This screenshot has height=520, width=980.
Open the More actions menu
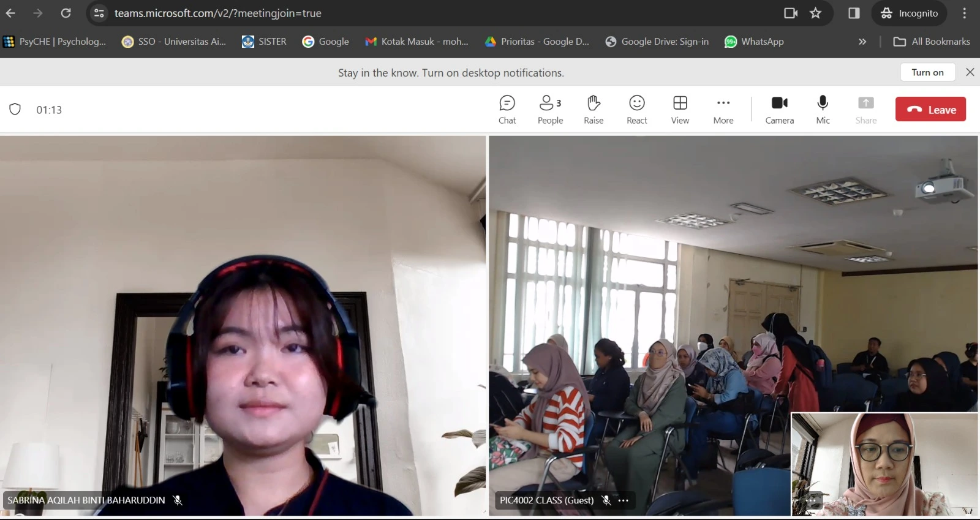coord(723,110)
